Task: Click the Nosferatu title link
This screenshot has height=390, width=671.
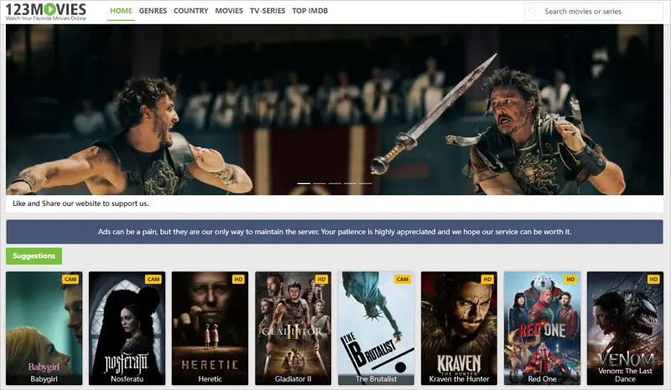Action: pyautogui.click(x=127, y=379)
